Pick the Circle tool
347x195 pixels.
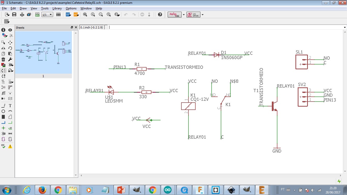point(3,111)
